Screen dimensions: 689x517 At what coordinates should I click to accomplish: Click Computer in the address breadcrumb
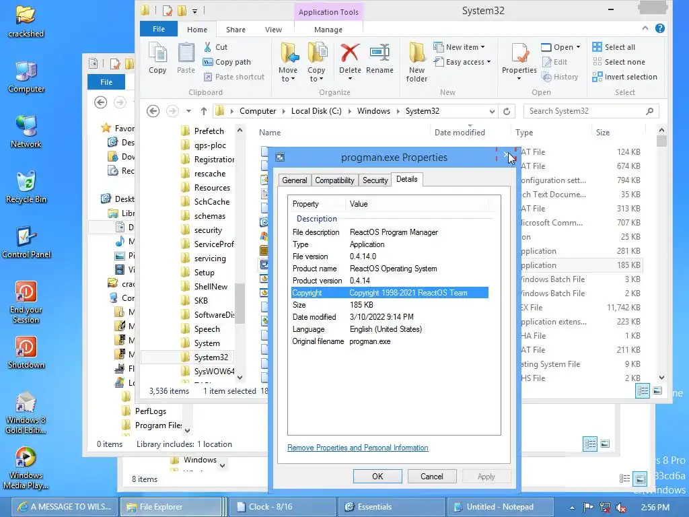[x=258, y=111]
